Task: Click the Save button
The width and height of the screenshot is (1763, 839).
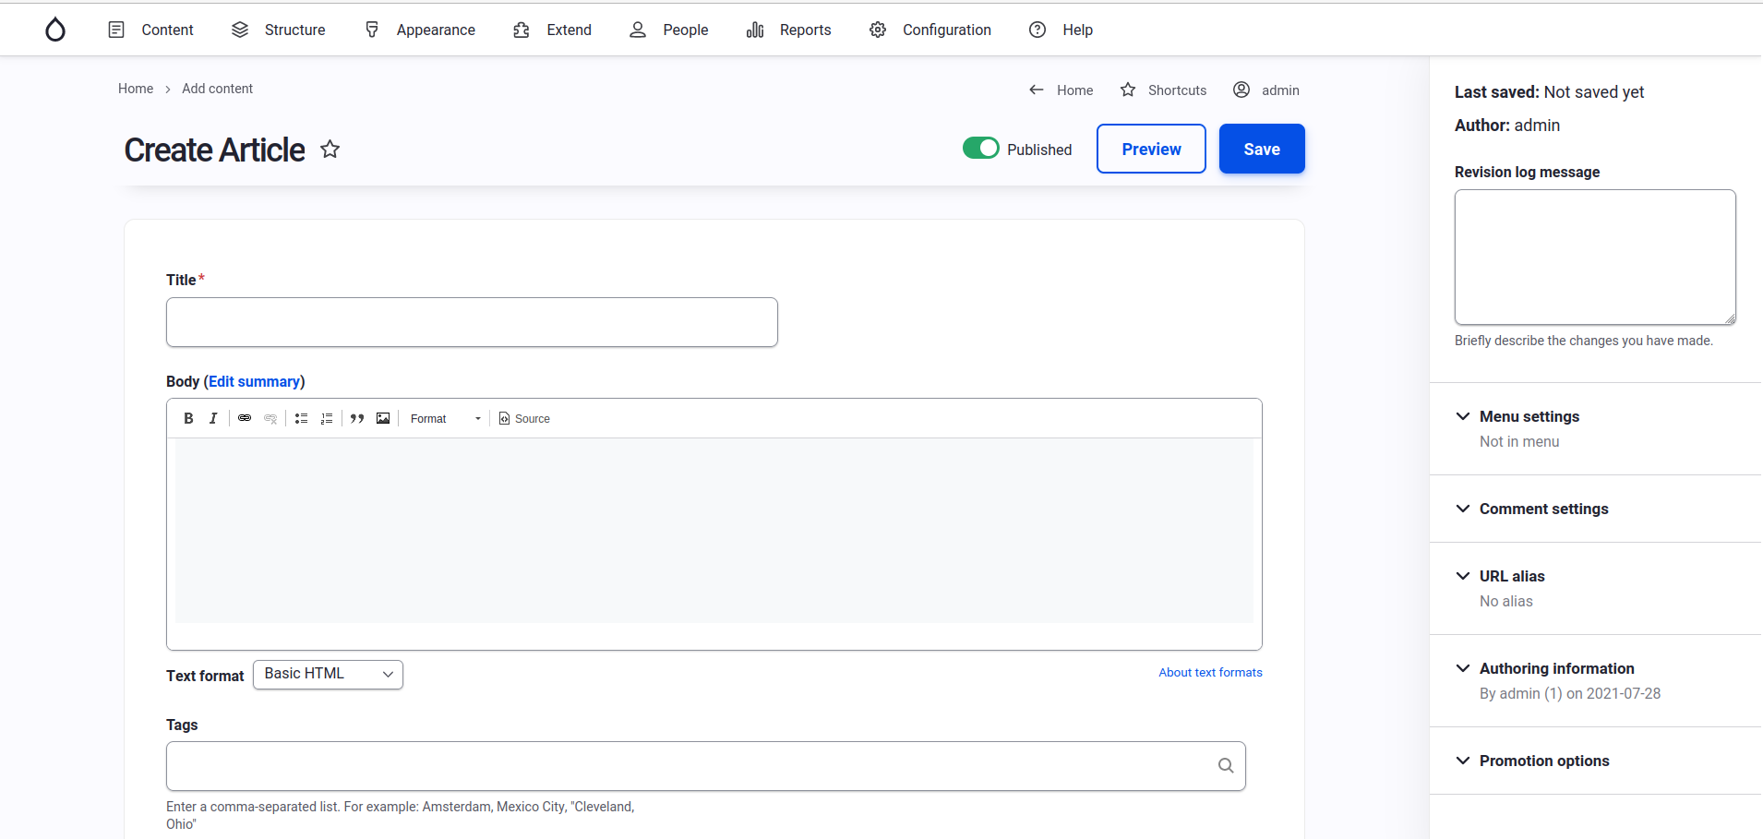Action: 1261,149
